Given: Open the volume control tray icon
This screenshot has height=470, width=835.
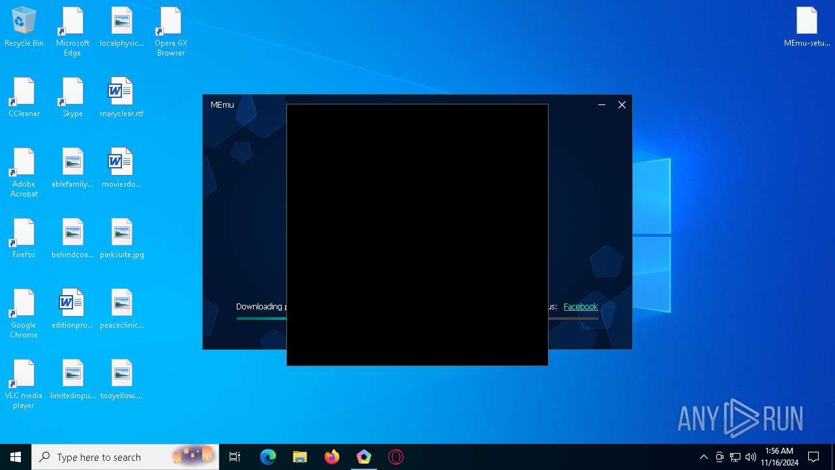Looking at the screenshot, I should pos(751,457).
